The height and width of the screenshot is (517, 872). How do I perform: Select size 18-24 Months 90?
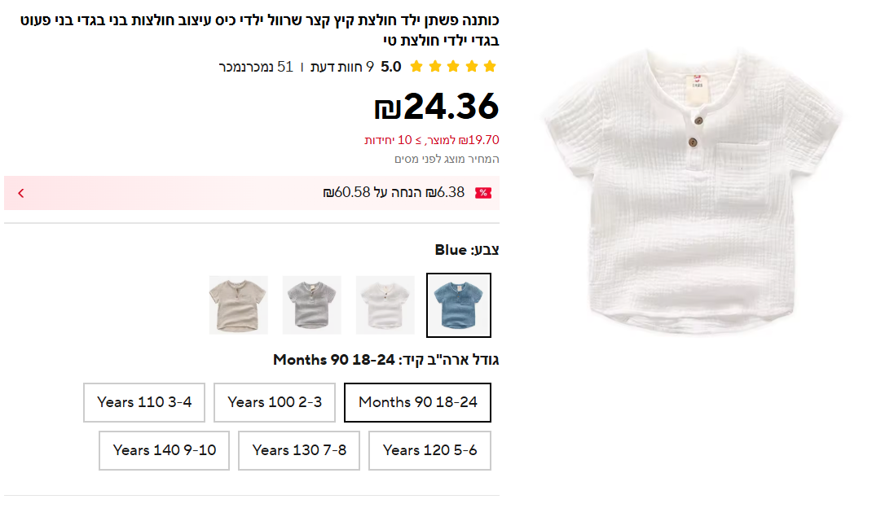pyautogui.click(x=417, y=402)
